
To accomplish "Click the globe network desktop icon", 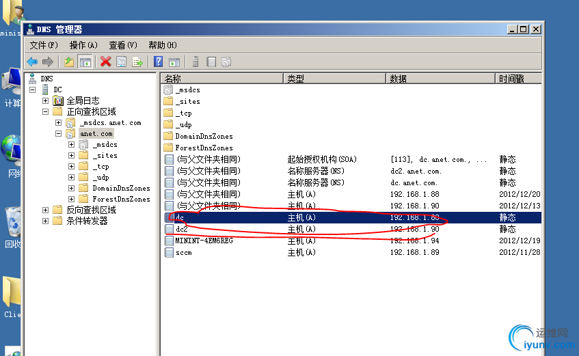I will tap(11, 150).
